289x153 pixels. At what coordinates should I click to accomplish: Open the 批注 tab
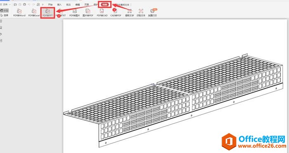(68, 5)
